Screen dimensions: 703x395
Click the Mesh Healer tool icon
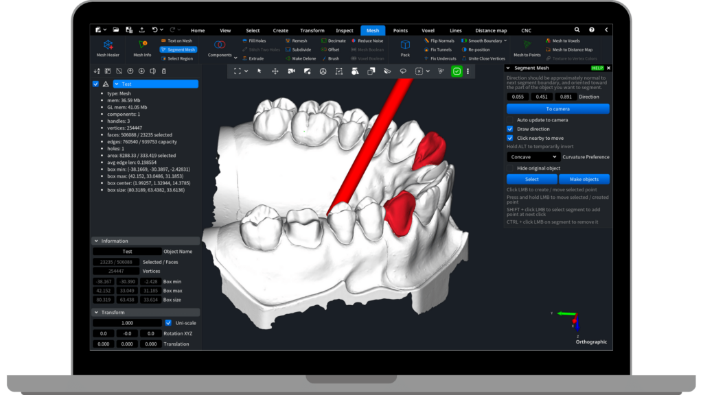tap(107, 45)
